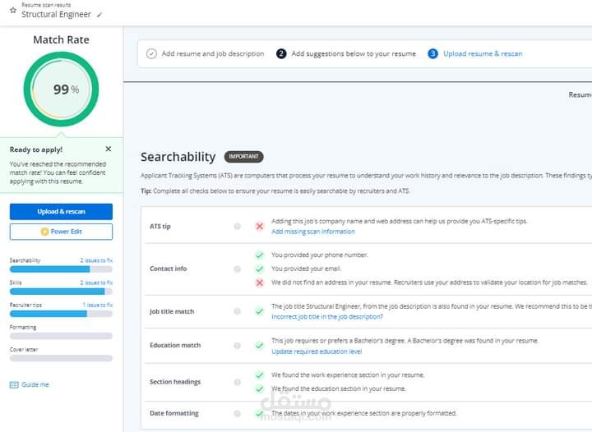Viewport: 592px width, 432px height.
Task: Click the info icon for ATS tip
Action: pos(237,226)
